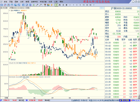
Task: Click the green refresh toolbar icon
Action: point(34,5)
